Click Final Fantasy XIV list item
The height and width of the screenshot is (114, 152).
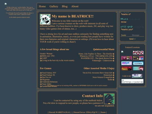coord(48,73)
